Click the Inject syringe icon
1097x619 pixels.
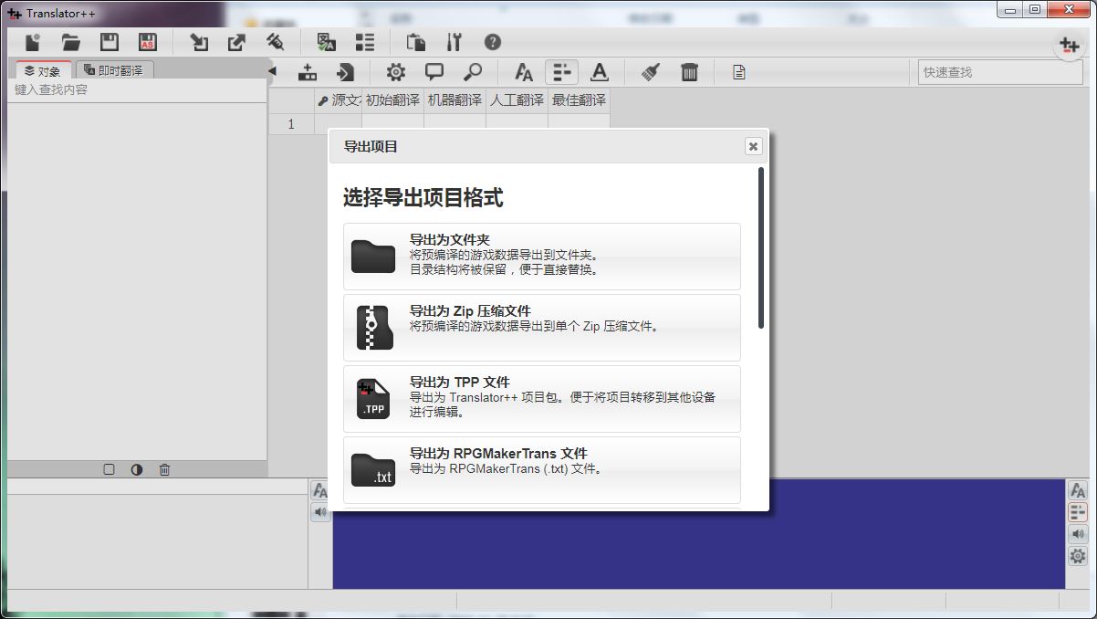(275, 42)
